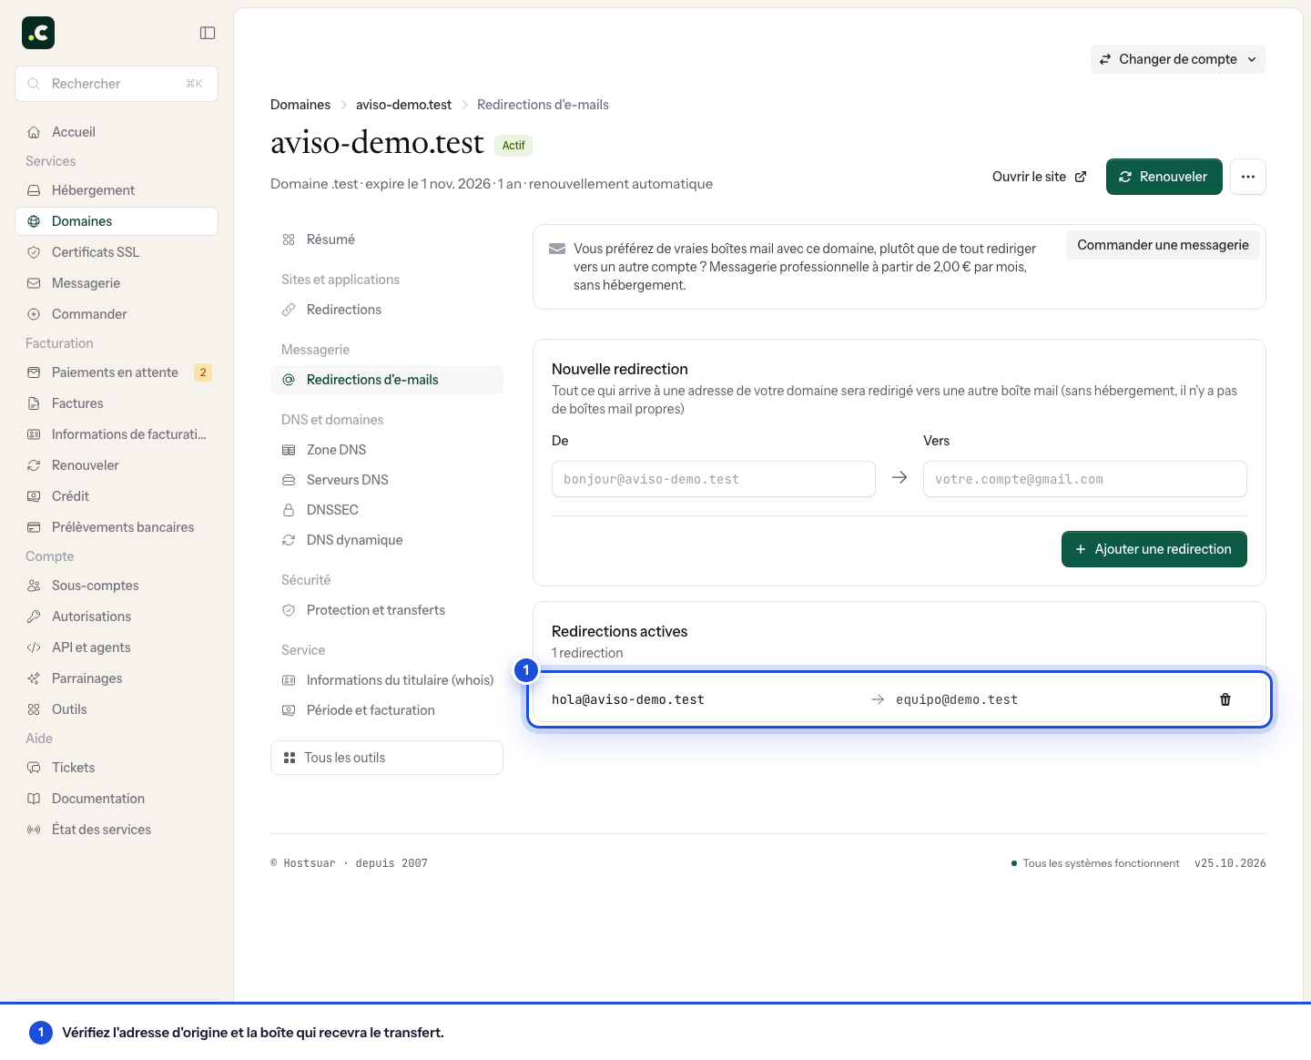This screenshot has width=1311, height=1060.
Task: Click Commander une messagerie button
Action: 1163,245
